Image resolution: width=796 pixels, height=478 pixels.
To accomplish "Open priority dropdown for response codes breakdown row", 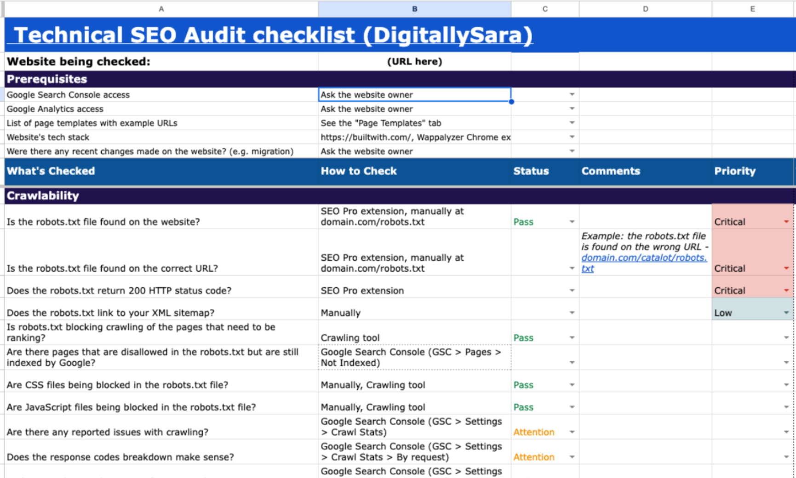I will 786,457.
